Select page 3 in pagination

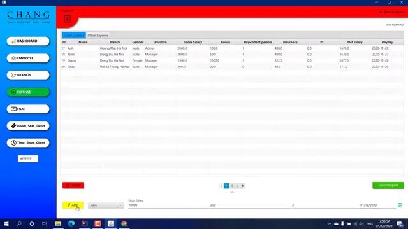[x=238, y=186]
